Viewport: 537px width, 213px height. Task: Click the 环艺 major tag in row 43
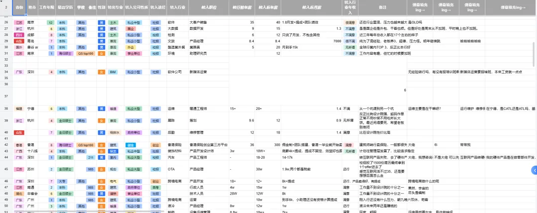click(x=113, y=151)
